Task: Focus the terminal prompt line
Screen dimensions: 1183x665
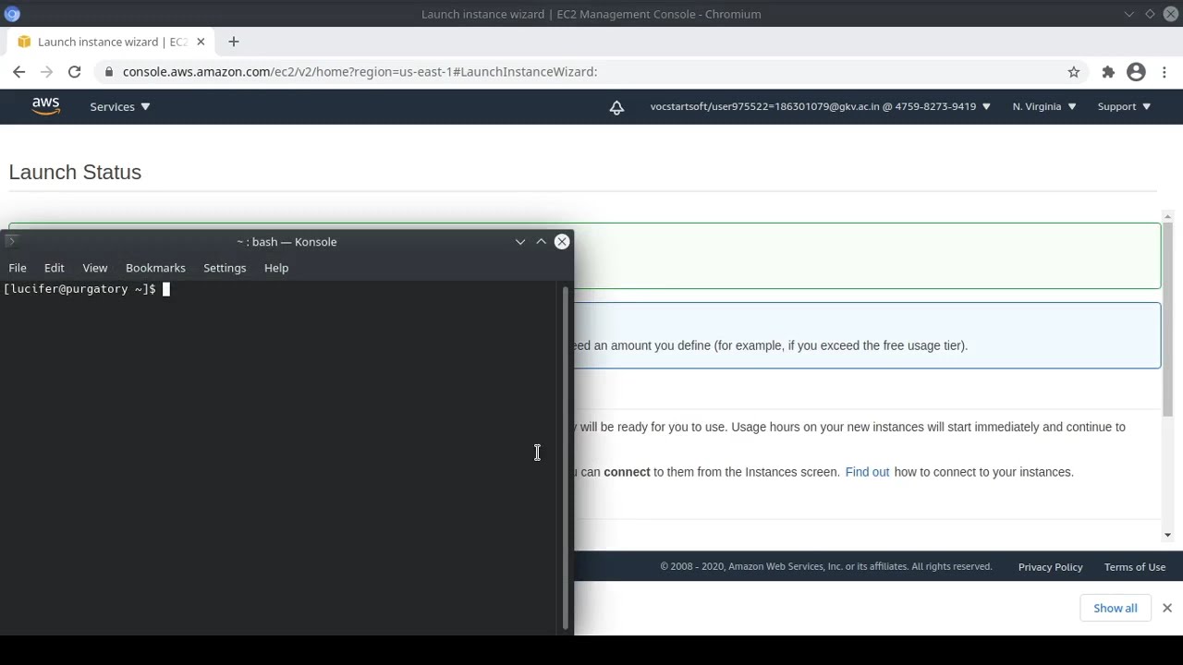Action: pyautogui.click(x=87, y=289)
